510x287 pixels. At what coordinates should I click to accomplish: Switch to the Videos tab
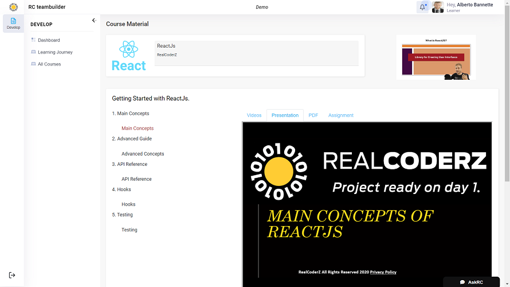click(254, 115)
